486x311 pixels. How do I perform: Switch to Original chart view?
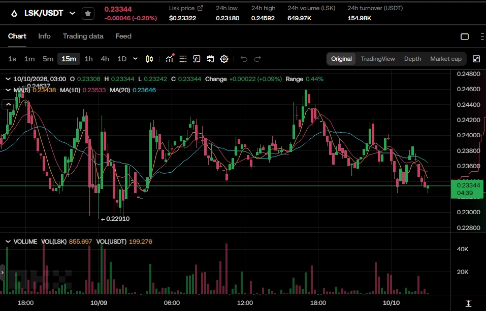tap(341, 59)
